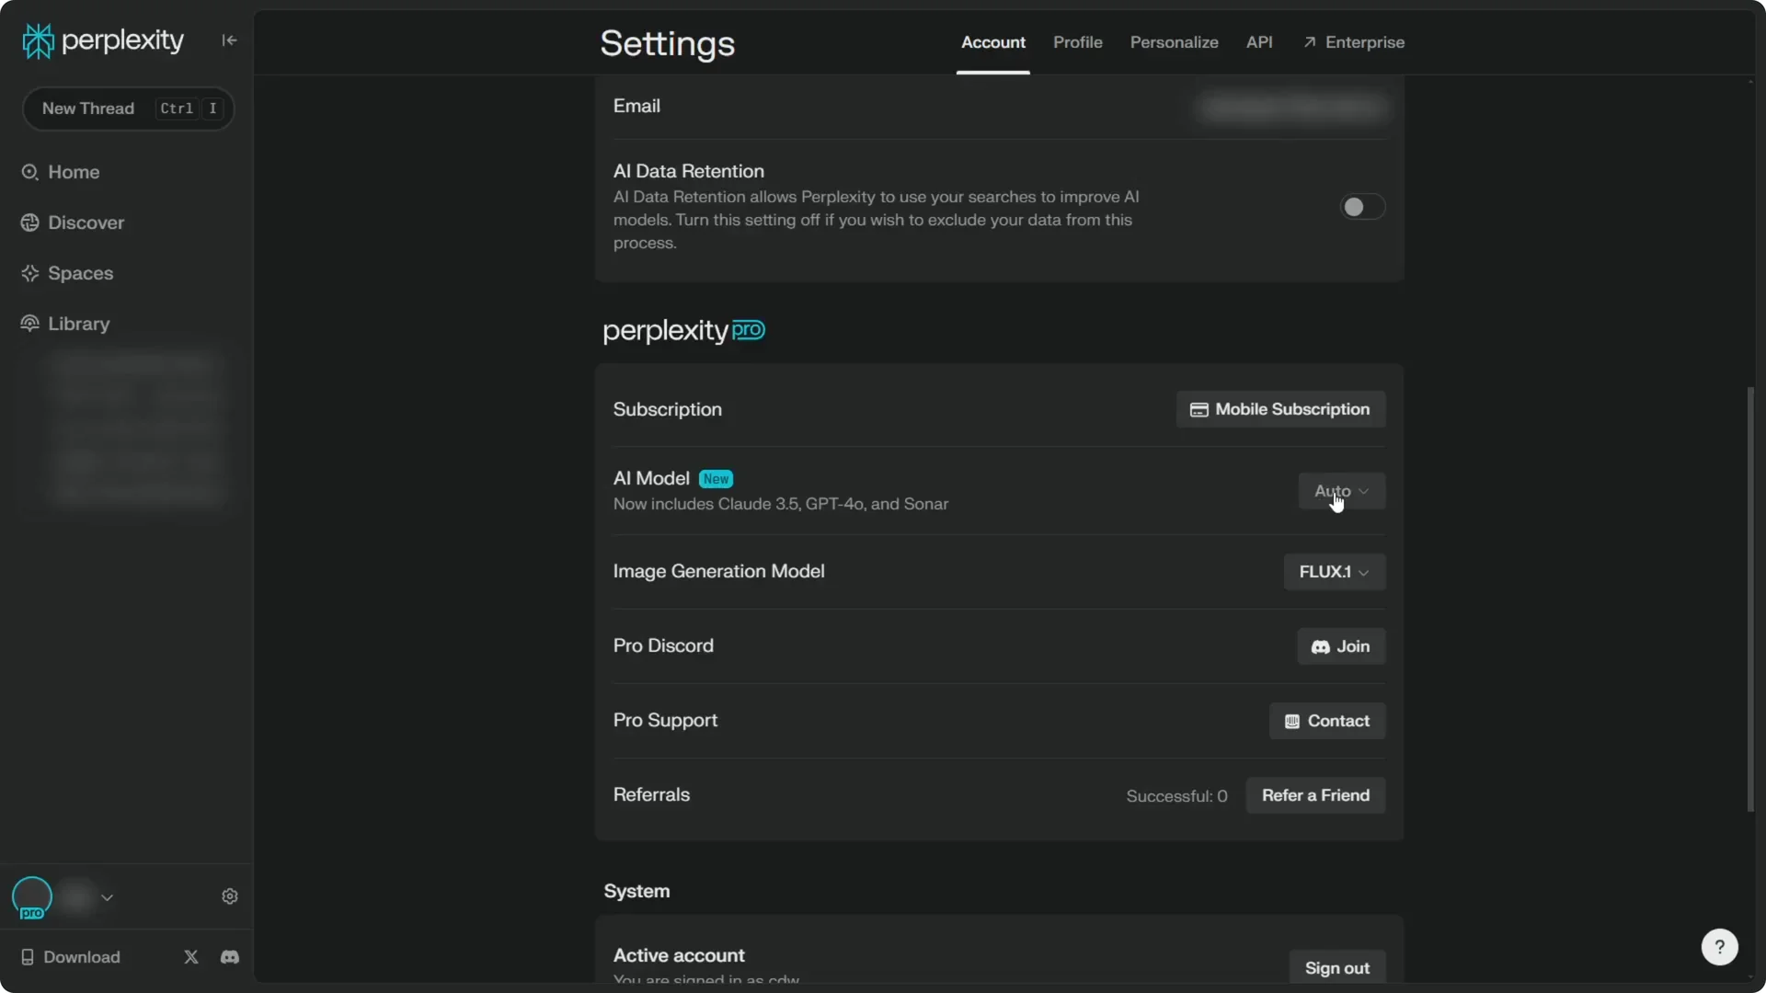1766x993 pixels.
Task: Open the help question mark button
Action: [1719, 946]
